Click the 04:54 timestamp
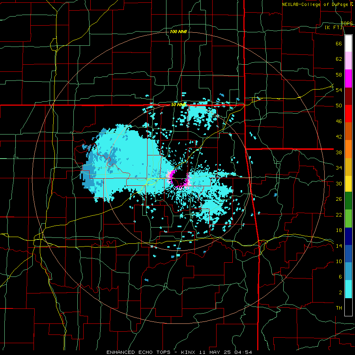 pyautogui.click(x=243, y=352)
